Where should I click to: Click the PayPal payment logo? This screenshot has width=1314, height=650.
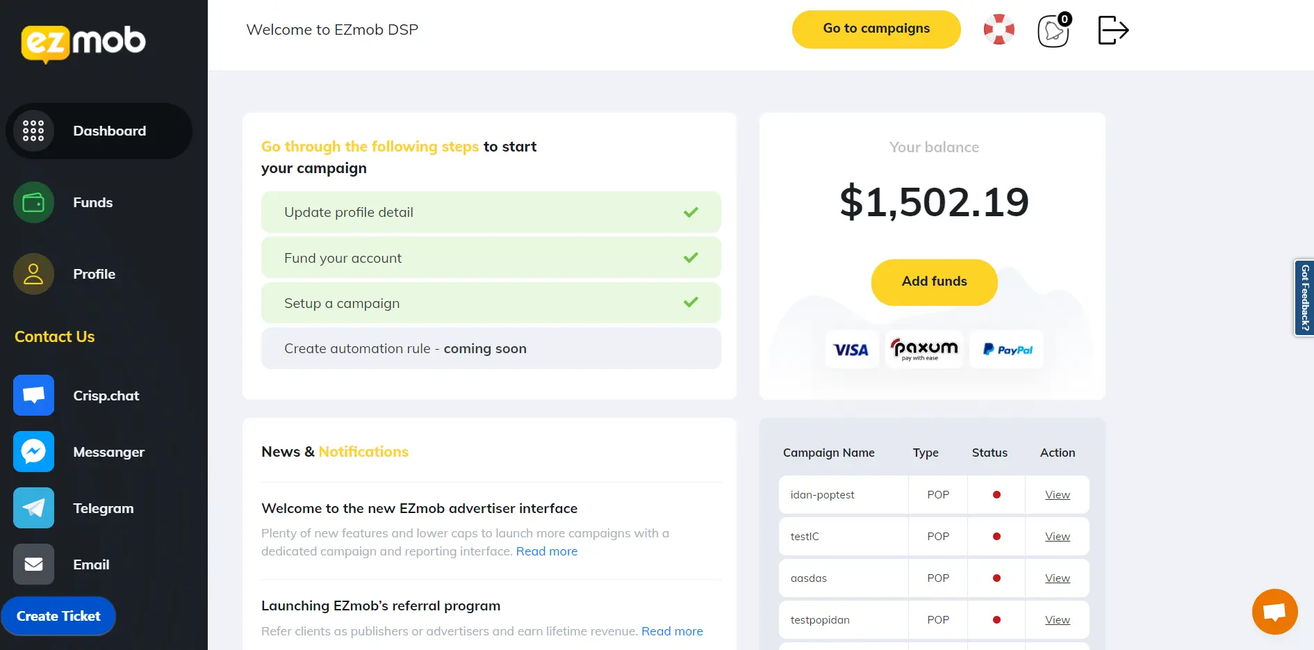coord(1005,349)
